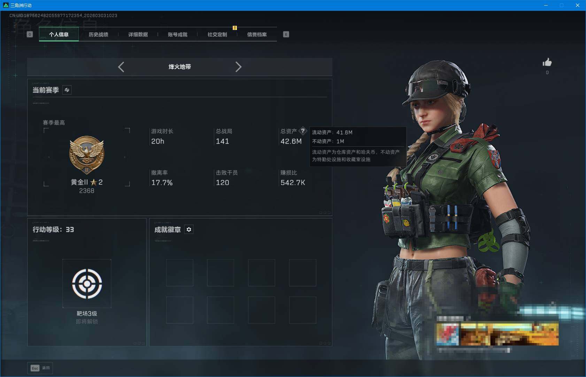This screenshot has height=377, width=586.
Task: Click the yellow alert marker above 账号成就
Action: 235,28
